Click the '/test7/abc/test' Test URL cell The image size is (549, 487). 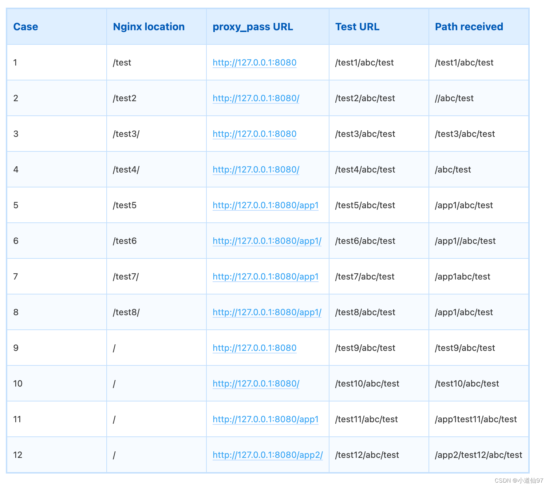click(x=379, y=277)
